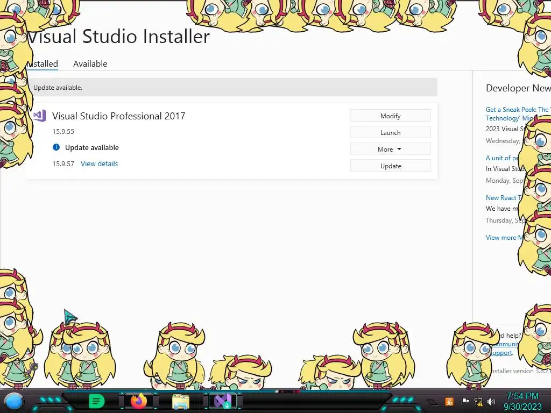Open Firefox from the taskbar
Screen dimensions: 551x413
(139, 401)
